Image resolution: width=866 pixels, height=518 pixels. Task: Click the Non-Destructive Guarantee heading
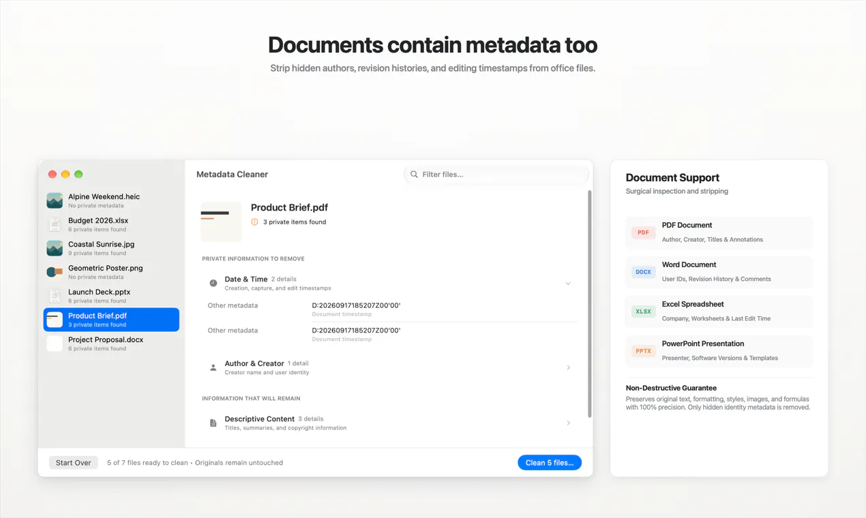tap(671, 388)
